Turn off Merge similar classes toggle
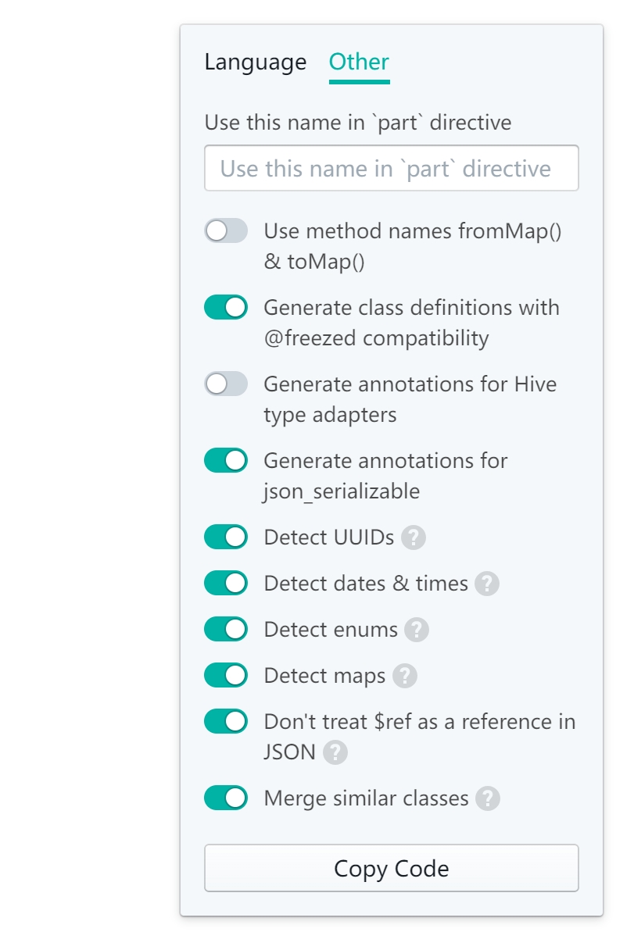Viewport: 634px width, 950px height. pyautogui.click(x=226, y=798)
